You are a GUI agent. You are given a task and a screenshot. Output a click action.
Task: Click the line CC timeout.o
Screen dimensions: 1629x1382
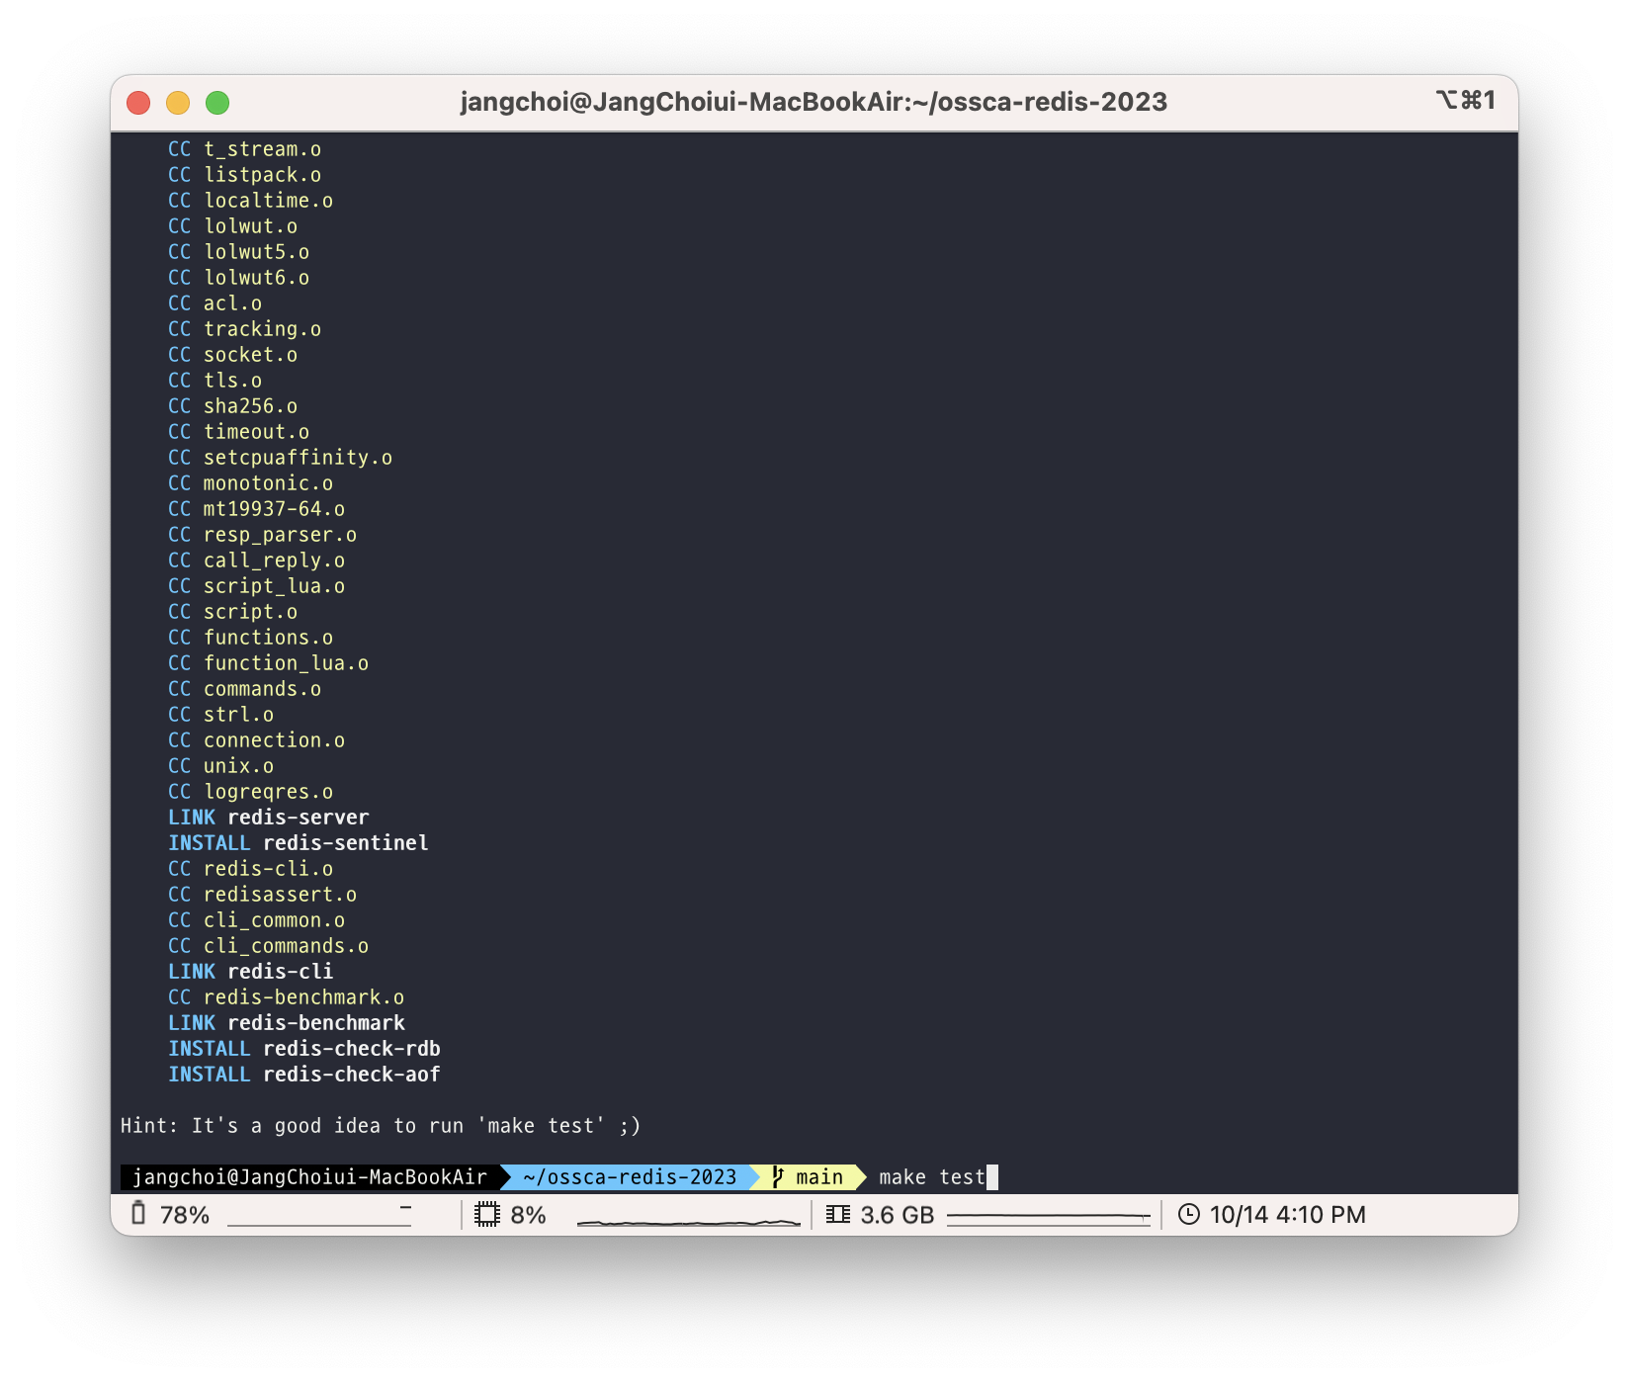pyautogui.click(x=239, y=431)
